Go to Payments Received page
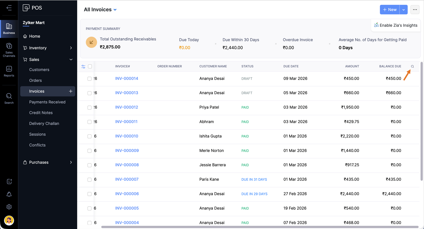Image resolution: width=424 pixels, height=229 pixels. [x=47, y=102]
